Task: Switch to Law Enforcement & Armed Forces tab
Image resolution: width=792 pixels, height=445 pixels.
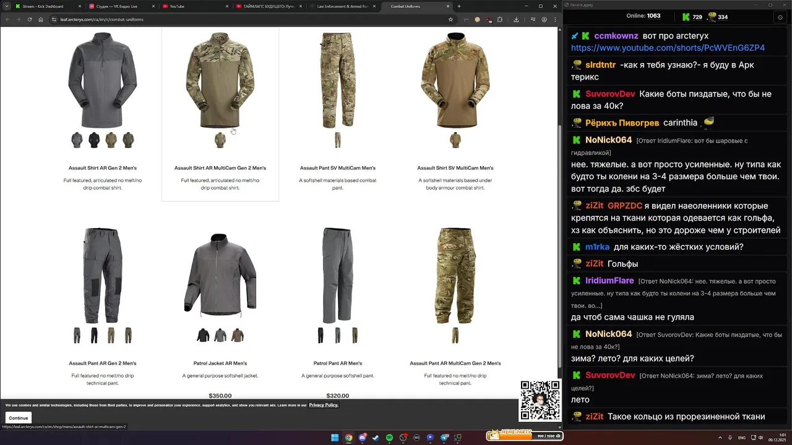Action: click(x=342, y=6)
